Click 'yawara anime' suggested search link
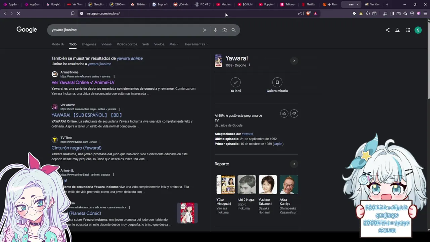This screenshot has width=430, height=242. [x=130, y=58]
